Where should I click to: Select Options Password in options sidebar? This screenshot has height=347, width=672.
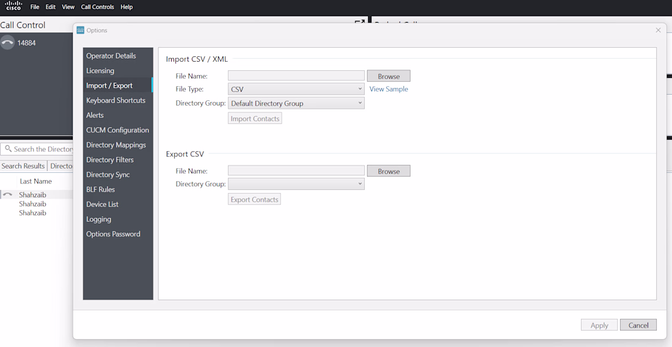pyautogui.click(x=118, y=234)
